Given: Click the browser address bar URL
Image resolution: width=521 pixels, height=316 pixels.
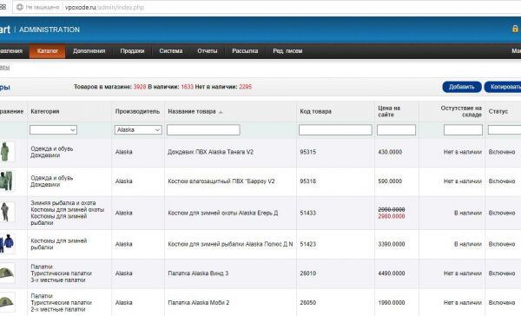Looking at the screenshot, I should tap(104, 7).
